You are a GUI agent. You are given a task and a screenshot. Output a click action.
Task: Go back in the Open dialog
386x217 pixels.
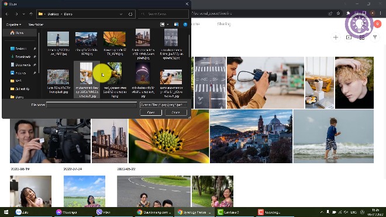coord(7,14)
